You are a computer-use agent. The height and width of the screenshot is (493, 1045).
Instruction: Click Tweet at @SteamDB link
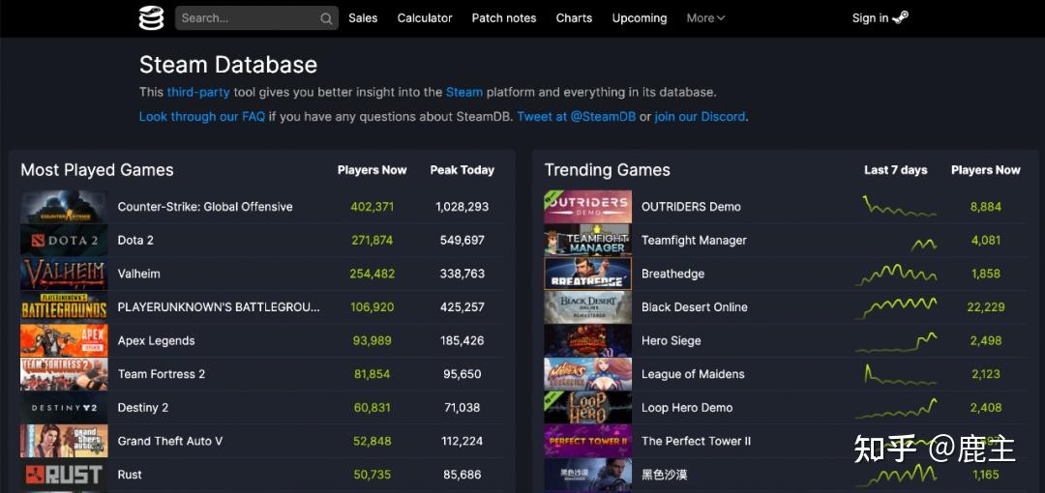coord(577,117)
